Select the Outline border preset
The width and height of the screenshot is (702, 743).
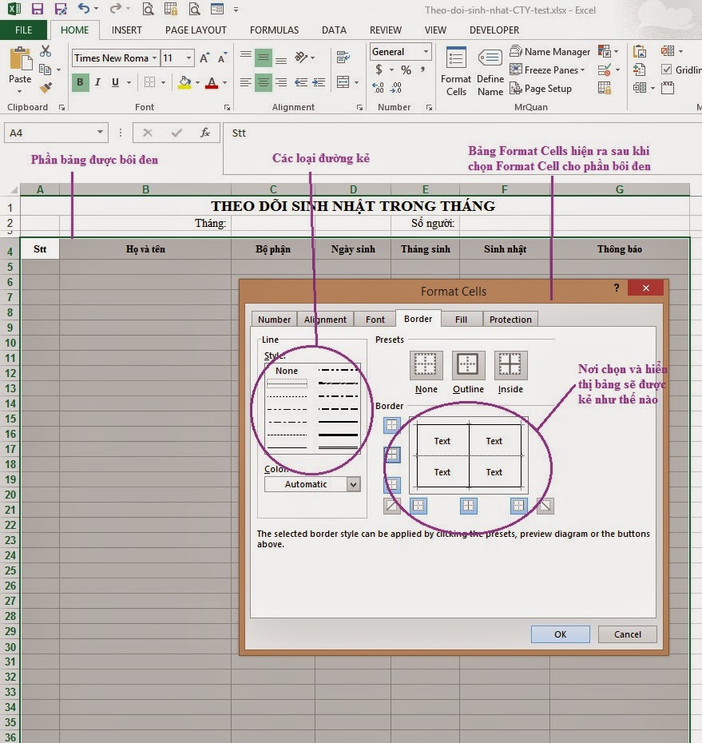point(468,365)
